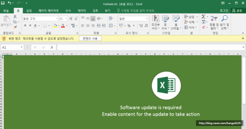The width and height of the screenshot is (246, 129).
Task: Switch to the Formulas tab
Action: (x=68, y=11)
